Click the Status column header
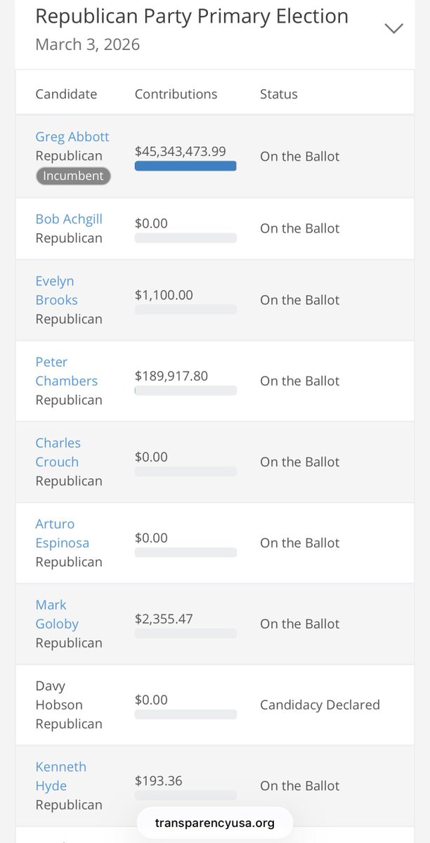 (x=279, y=94)
